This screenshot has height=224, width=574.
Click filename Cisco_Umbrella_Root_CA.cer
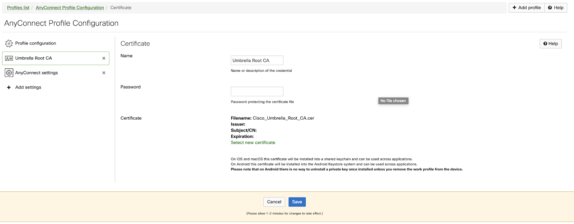[x=283, y=118]
